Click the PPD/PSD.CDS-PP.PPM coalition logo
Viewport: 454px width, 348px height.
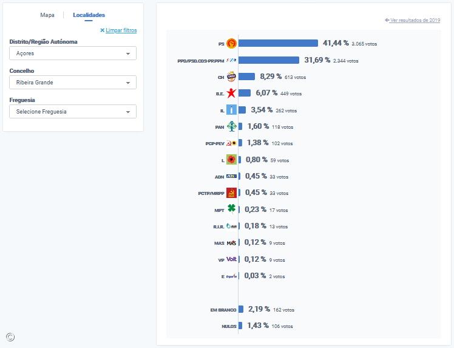231,60
